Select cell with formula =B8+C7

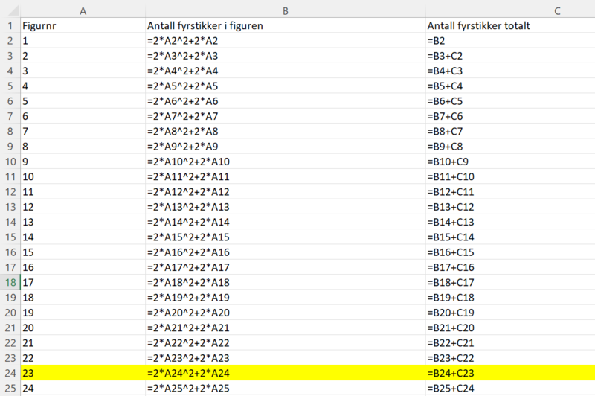pos(510,131)
